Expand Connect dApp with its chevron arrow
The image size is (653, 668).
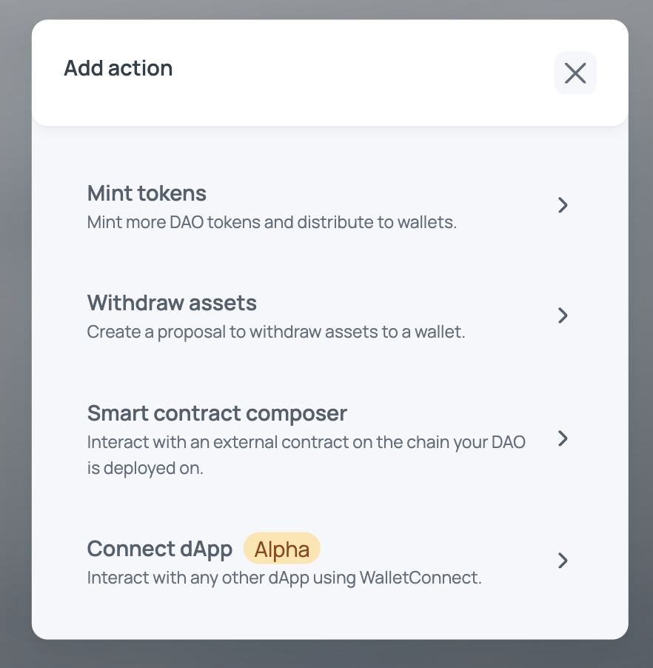pos(563,561)
